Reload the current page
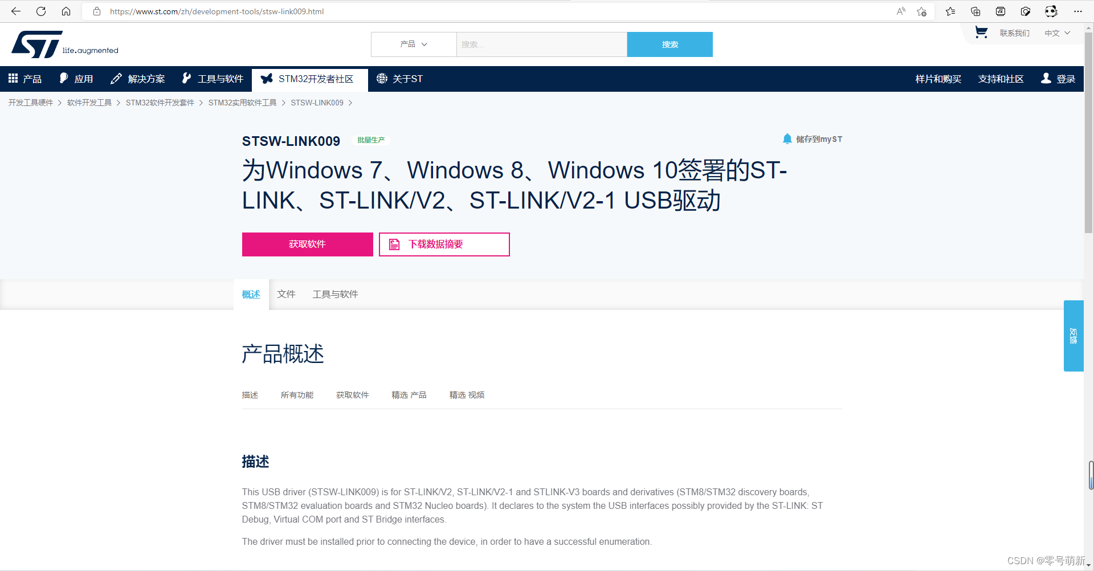This screenshot has width=1094, height=571. 41,11
